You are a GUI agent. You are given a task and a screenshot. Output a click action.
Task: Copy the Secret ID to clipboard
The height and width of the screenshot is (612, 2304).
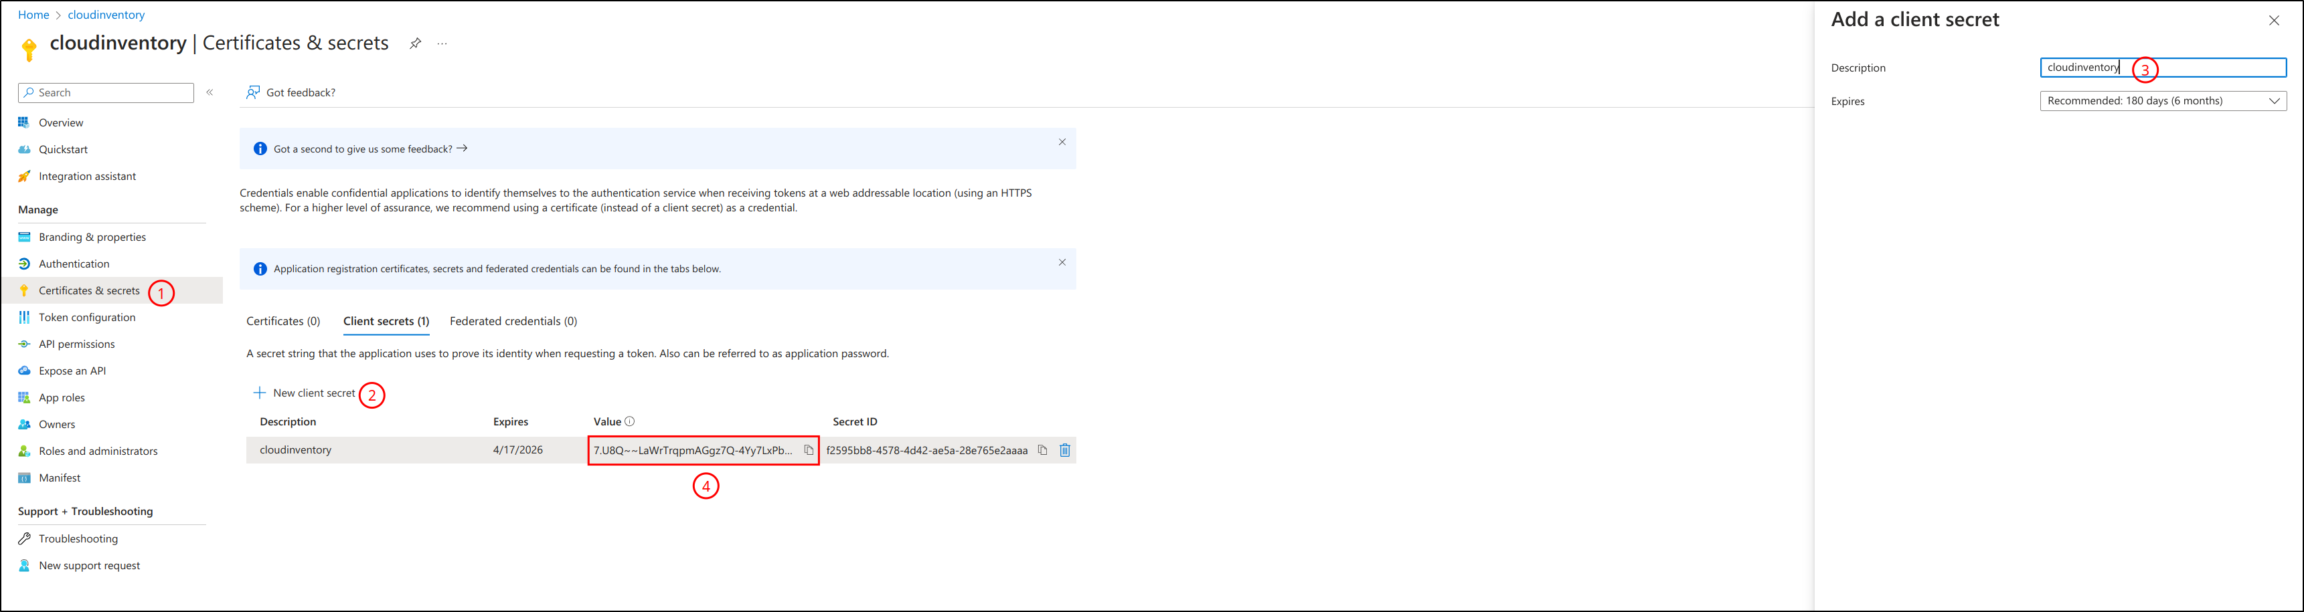pos(1042,450)
